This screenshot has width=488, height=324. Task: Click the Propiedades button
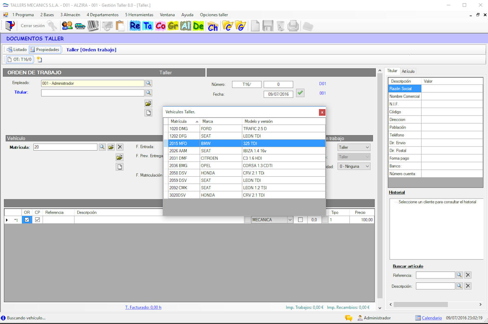[45, 50]
